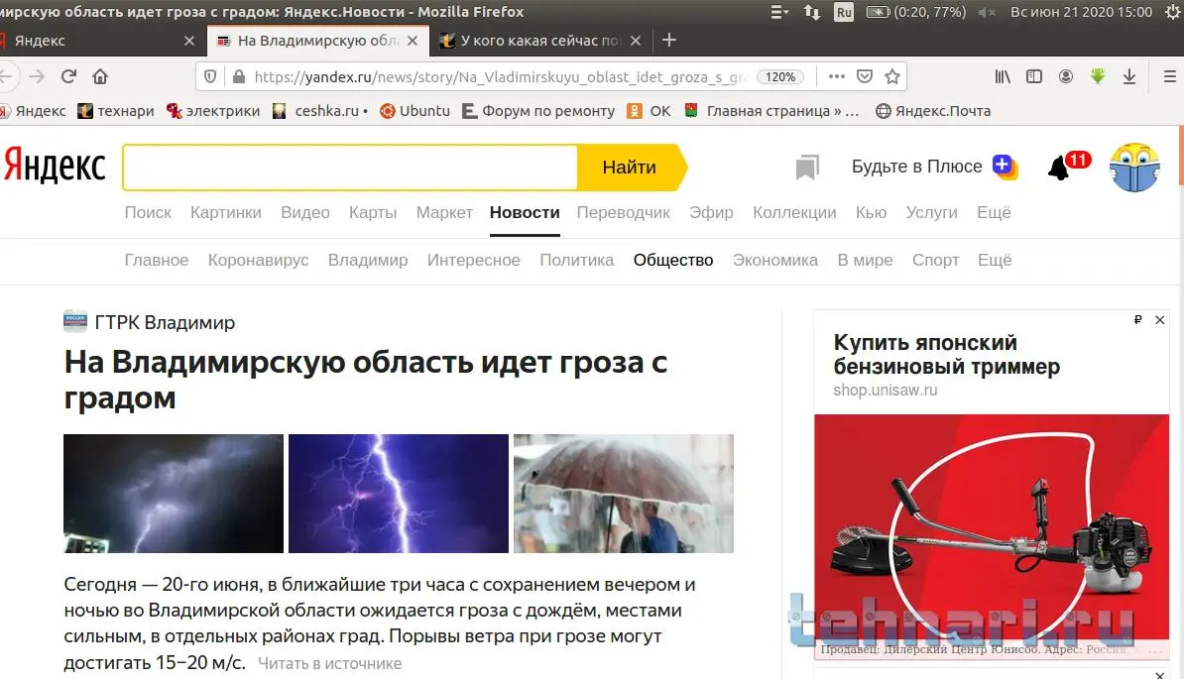Image resolution: width=1184 pixels, height=679 pixels.
Task: Open battery status indicator
Action: [x=916, y=12]
